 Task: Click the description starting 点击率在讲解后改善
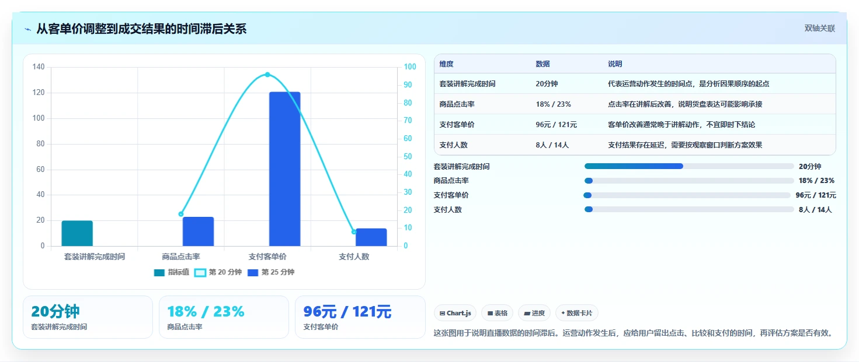685,104
